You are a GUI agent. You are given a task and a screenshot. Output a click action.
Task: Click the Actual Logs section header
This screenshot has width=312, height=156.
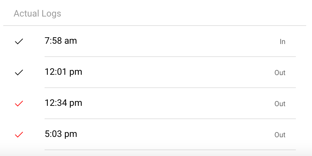(x=37, y=14)
